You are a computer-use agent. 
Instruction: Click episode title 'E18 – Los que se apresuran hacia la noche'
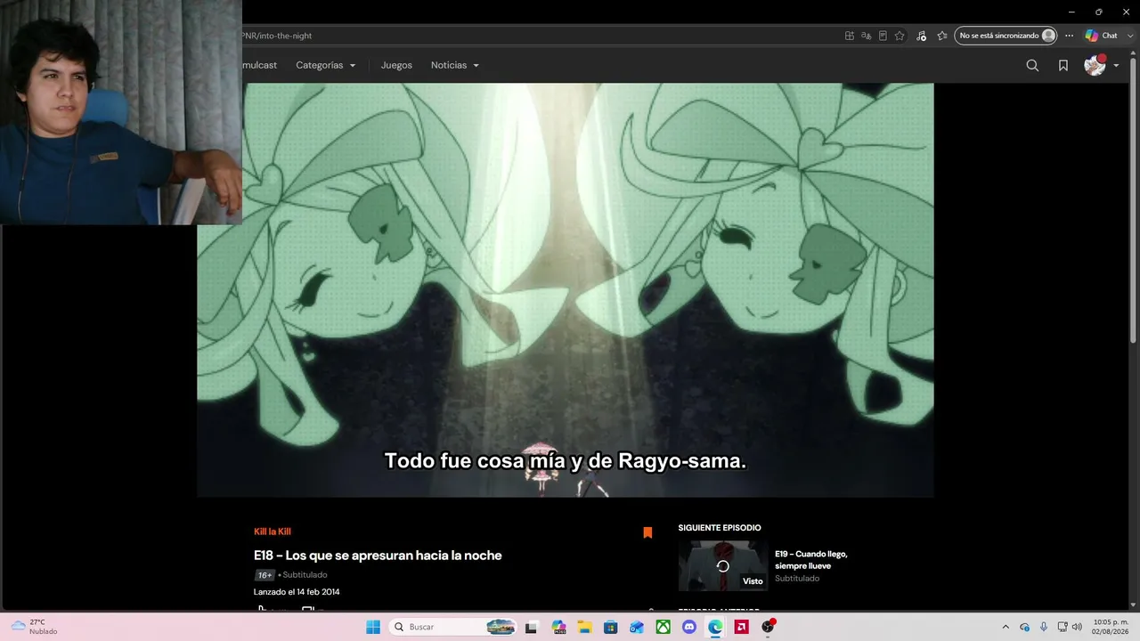(378, 556)
